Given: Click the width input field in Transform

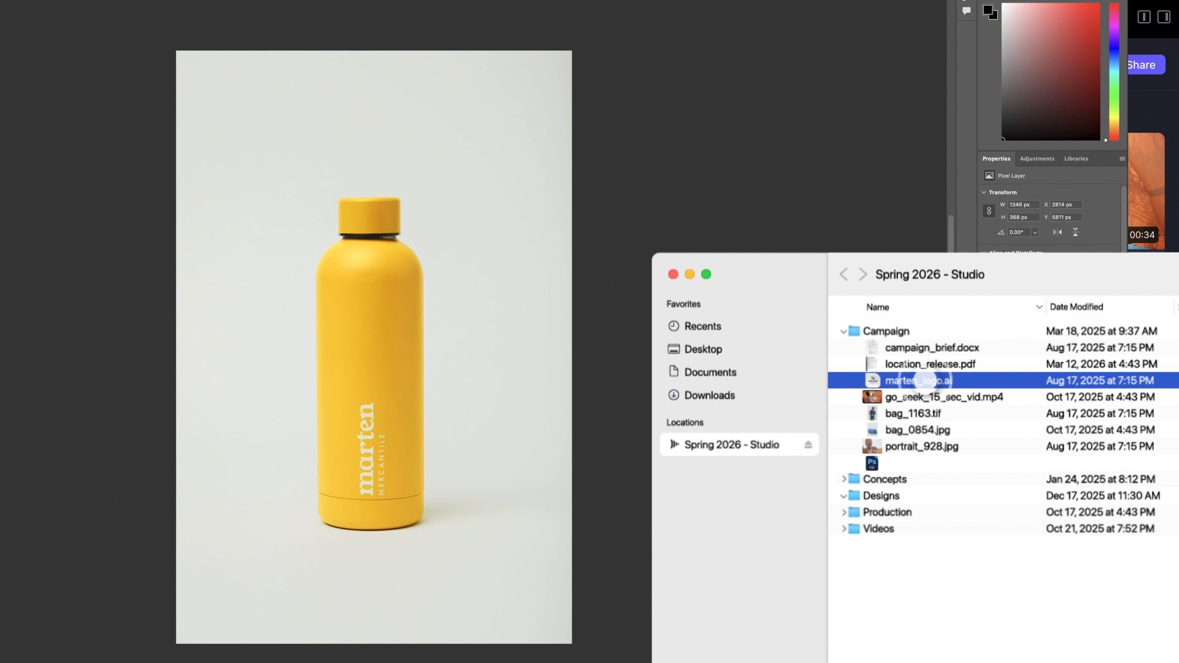Looking at the screenshot, I should coord(1022,204).
